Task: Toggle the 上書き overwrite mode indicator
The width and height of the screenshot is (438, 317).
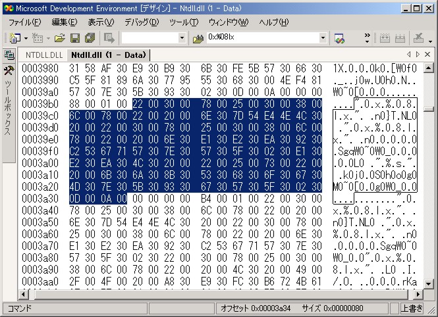Action: tap(412, 308)
